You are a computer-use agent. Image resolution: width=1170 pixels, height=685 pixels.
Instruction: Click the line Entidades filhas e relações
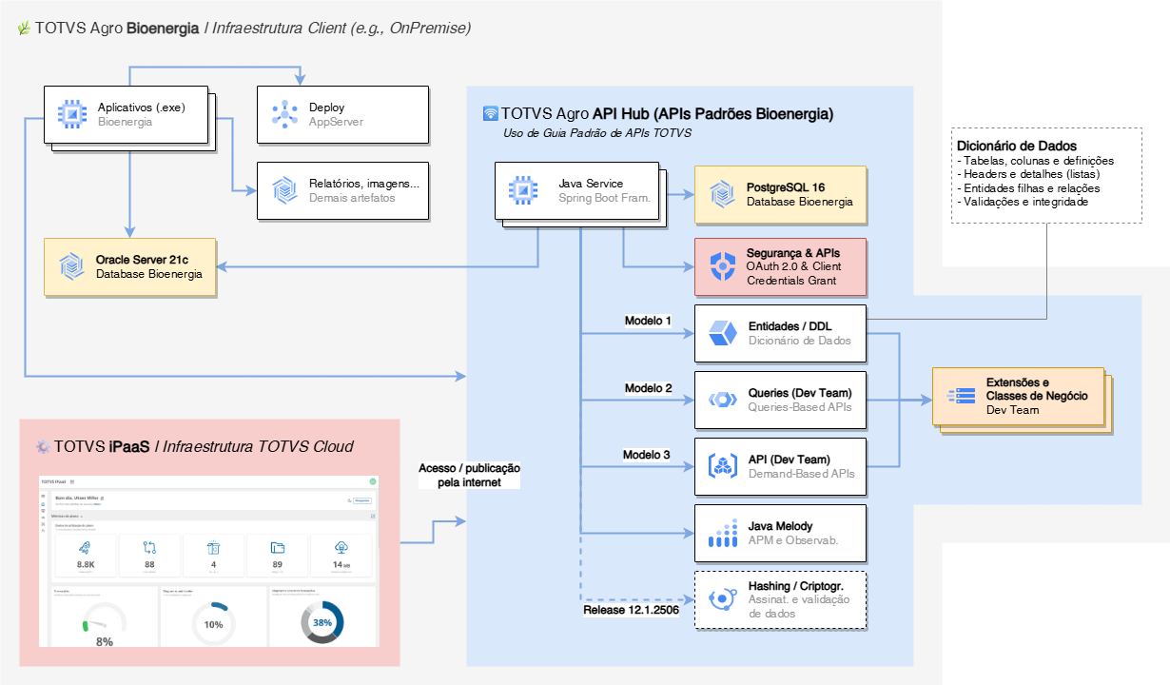point(1030,188)
